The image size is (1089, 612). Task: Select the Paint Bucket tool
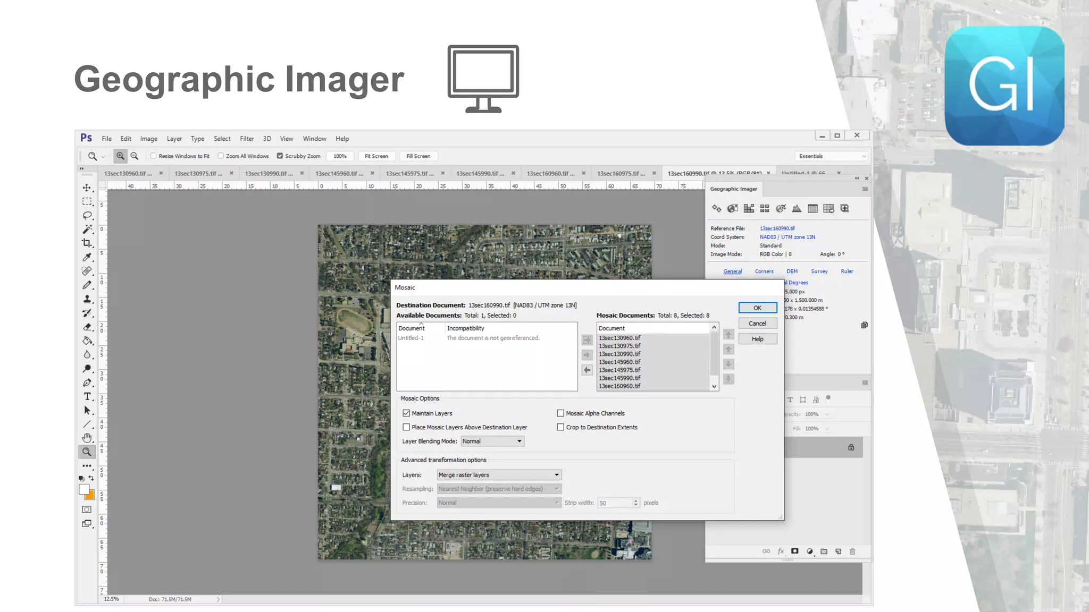pos(87,341)
